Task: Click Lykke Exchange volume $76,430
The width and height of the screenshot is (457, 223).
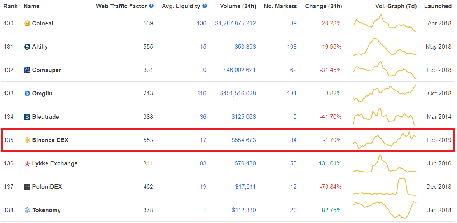Action: point(245,163)
